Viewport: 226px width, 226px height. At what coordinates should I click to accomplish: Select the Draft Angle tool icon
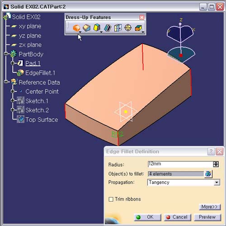pos(97,28)
